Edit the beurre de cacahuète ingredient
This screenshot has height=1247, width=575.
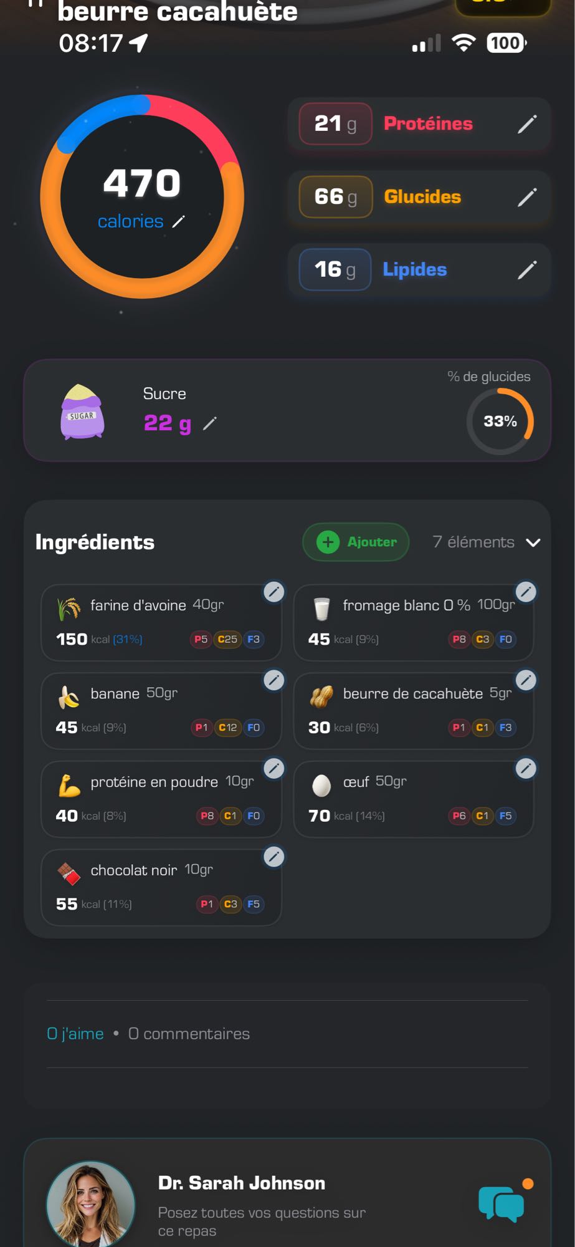pos(526,680)
